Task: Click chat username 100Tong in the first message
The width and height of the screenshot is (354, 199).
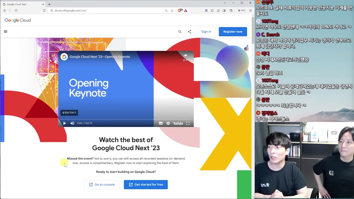Action: coord(270,21)
